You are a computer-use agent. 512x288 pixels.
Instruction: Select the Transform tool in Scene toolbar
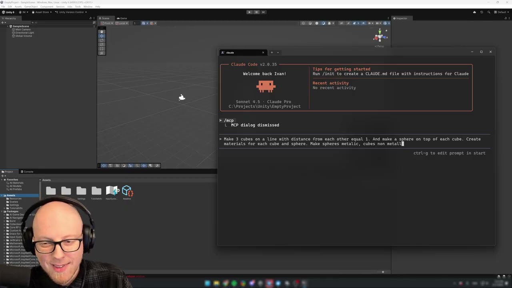pyautogui.click(x=102, y=53)
